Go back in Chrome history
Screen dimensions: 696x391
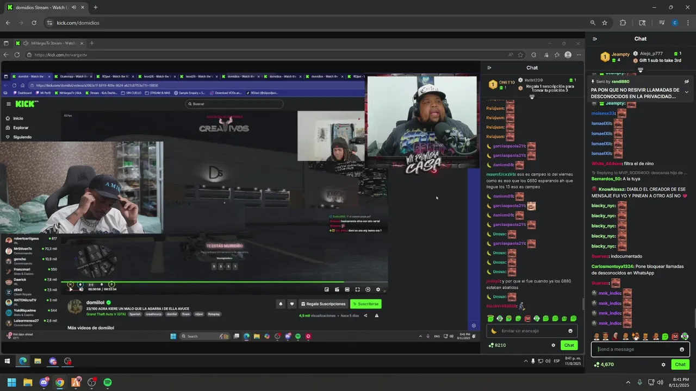click(8, 23)
